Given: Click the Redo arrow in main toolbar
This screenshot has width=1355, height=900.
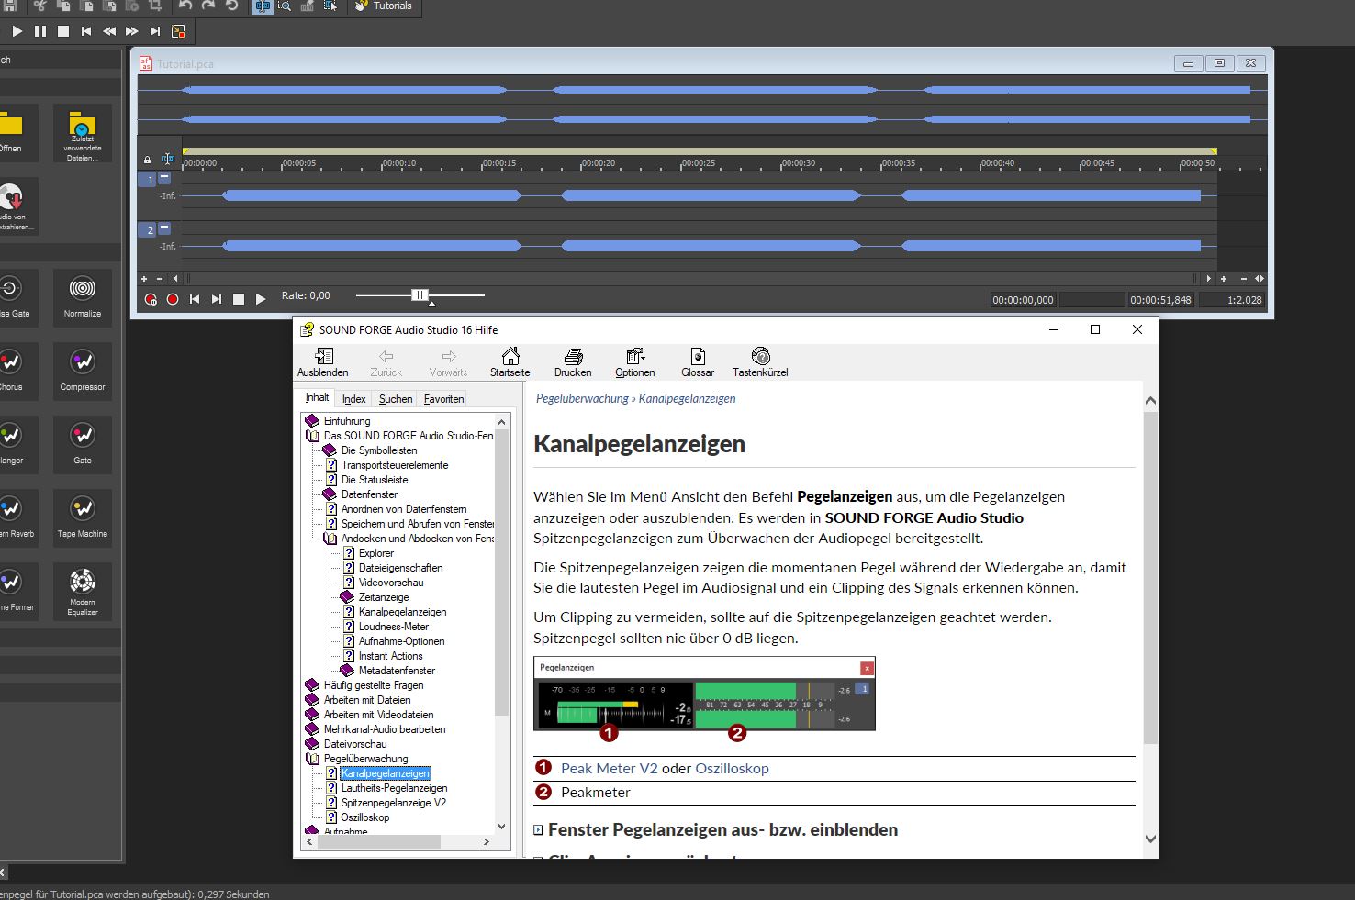Looking at the screenshot, I should point(209,6).
